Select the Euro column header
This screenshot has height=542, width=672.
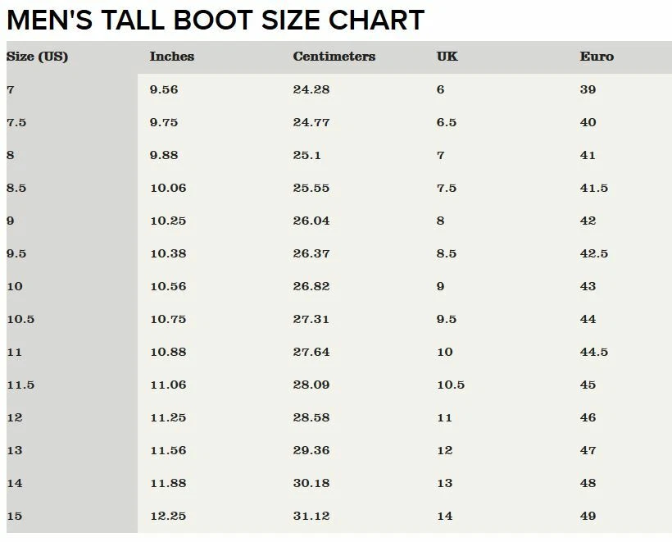[x=597, y=57]
